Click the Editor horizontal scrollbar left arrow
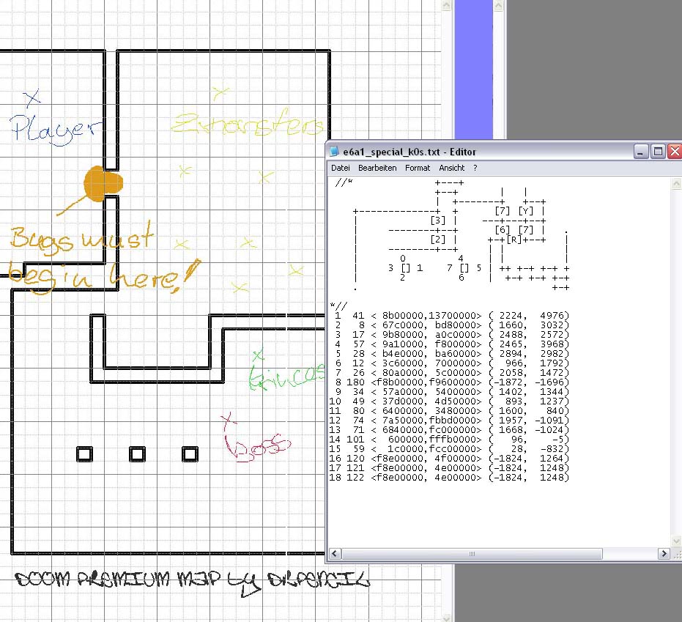The image size is (682, 622). point(334,553)
